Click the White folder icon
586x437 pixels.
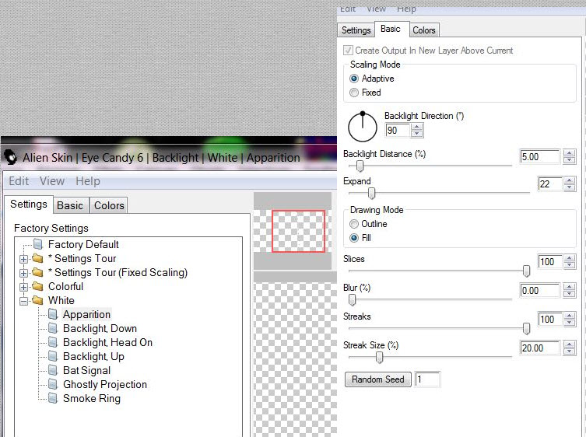click(38, 300)
